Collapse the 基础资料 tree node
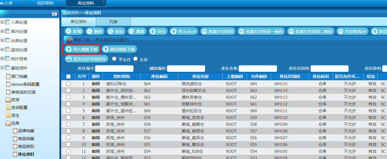This screenshot has height=159, width=387. [x=2, y=68]
